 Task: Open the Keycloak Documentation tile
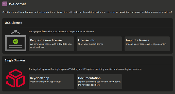[x=99, y=82]
